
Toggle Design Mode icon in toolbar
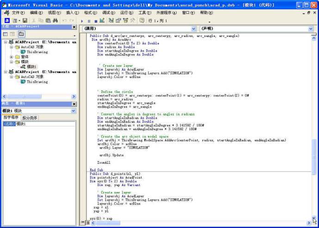click(x=102, y=20)
